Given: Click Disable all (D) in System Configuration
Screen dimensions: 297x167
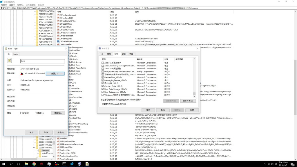Looking at the screenshot, I should tap(188, 101).
